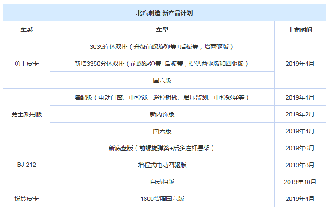
Task: Click the 2019年8月 launch date
Action: tap(300, 165)
